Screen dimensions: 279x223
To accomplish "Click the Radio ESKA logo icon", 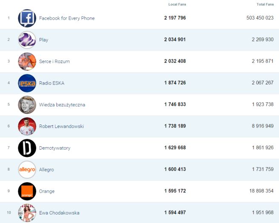I will 27,83.
